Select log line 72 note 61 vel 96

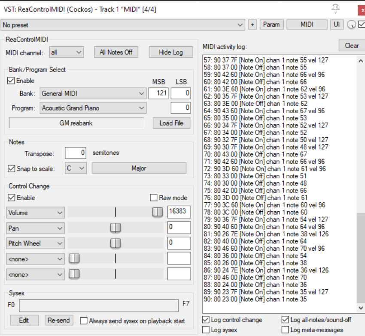pos(265,169)
